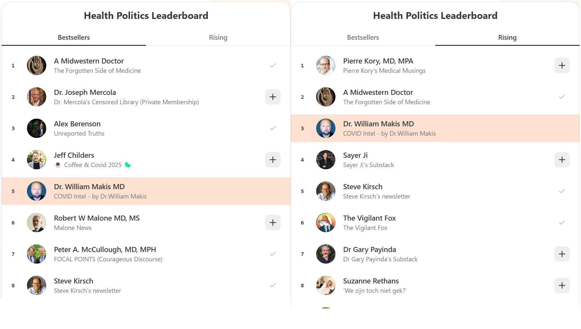Switch to Bestsellers tab in right leaderboard
This screenshot has height=329, width=581.
[x=363, y=38]
